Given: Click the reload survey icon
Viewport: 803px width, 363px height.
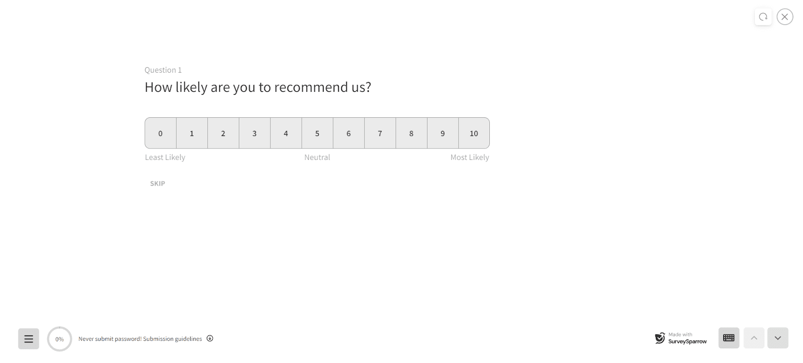Looking at the screenshot, I should pyautogui.click(x=763, y=17).
